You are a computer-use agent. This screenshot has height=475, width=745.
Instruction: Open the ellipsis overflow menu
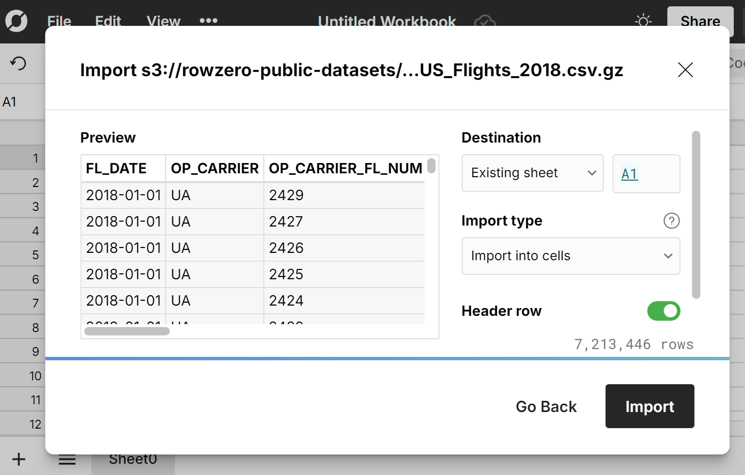[x=208, y=21]
